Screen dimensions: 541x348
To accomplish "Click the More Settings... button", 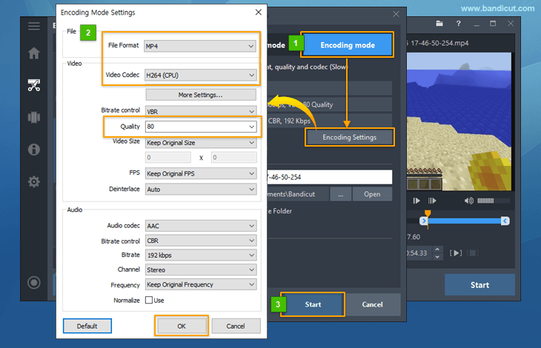I will pyautogui.click(x=200, y=95).
